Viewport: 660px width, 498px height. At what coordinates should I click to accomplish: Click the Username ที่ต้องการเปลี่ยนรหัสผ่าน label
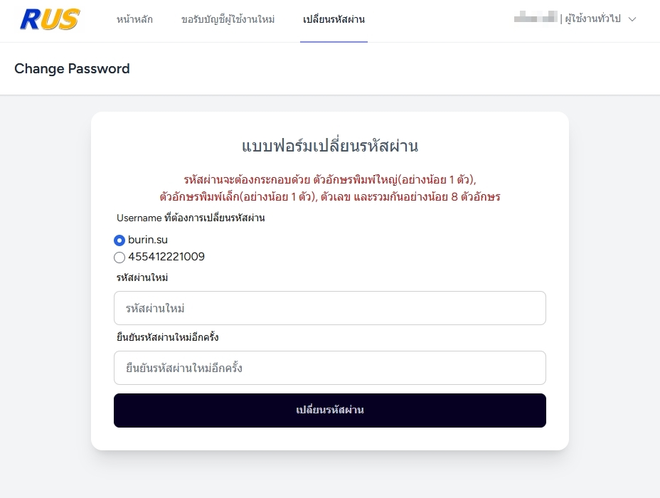pyautogui.click(x=191, y=218)
